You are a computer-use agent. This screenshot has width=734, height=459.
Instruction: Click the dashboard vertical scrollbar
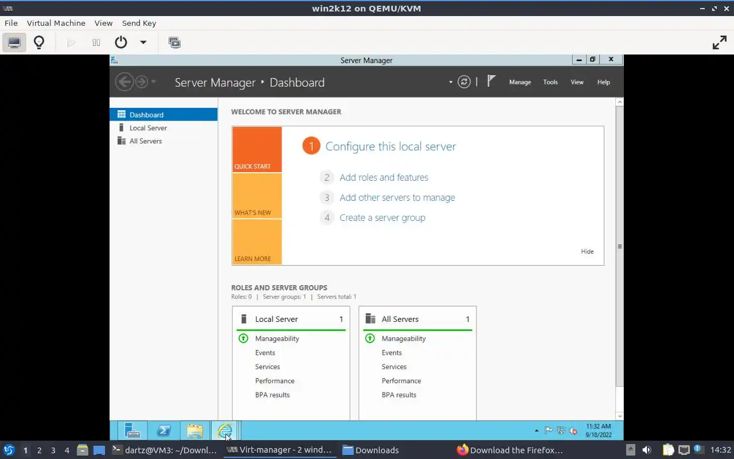click(x=619, y=246)
